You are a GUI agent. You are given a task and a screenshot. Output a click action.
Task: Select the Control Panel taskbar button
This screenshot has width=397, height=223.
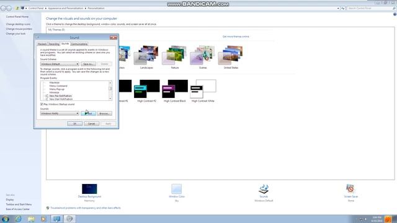tap(56, 219)
